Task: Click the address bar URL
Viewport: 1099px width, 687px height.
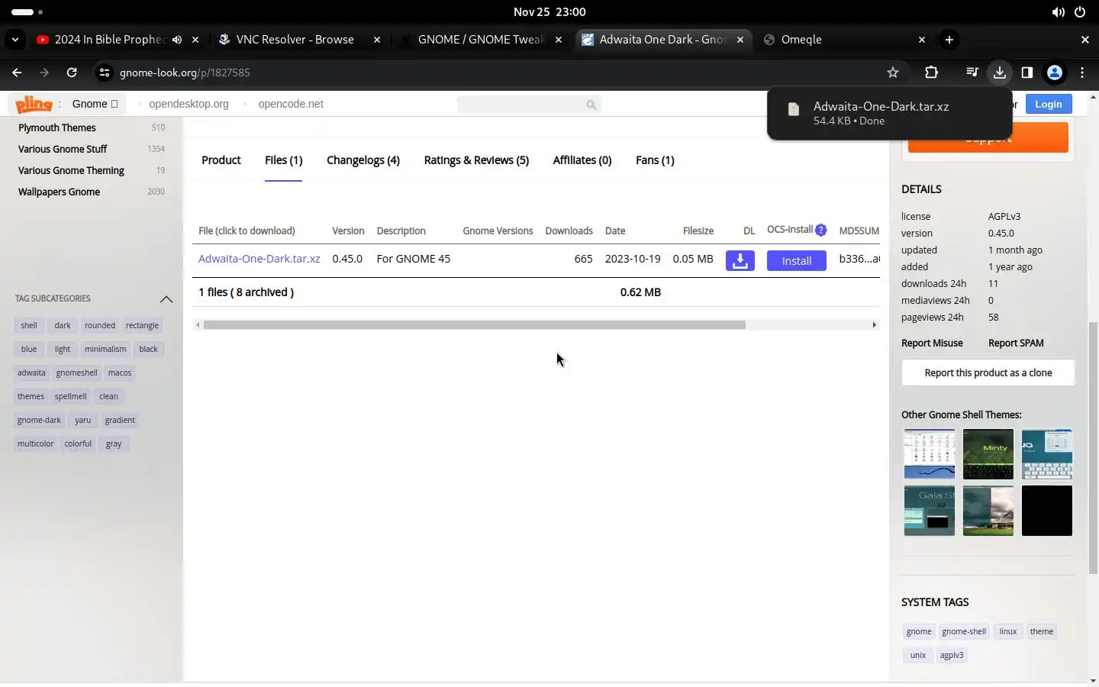Action: point(185,73)
